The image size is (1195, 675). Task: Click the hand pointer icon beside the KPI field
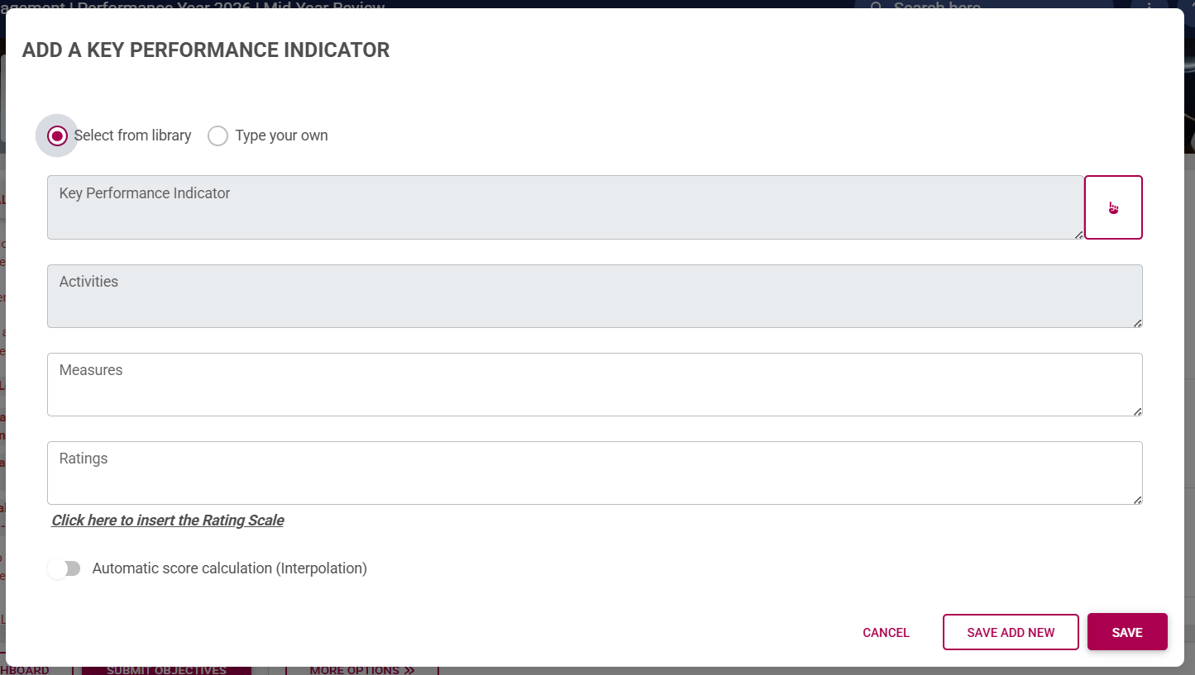(x=1113, y=207)
